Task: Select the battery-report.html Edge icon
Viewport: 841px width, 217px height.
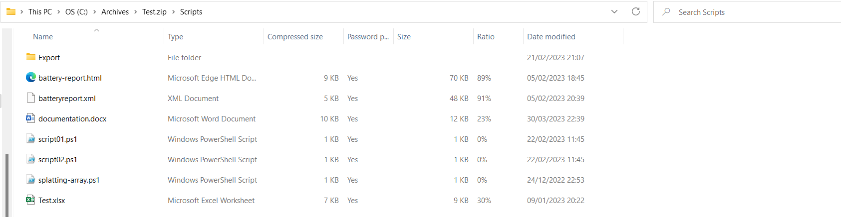Action: (x=31, y=78)
